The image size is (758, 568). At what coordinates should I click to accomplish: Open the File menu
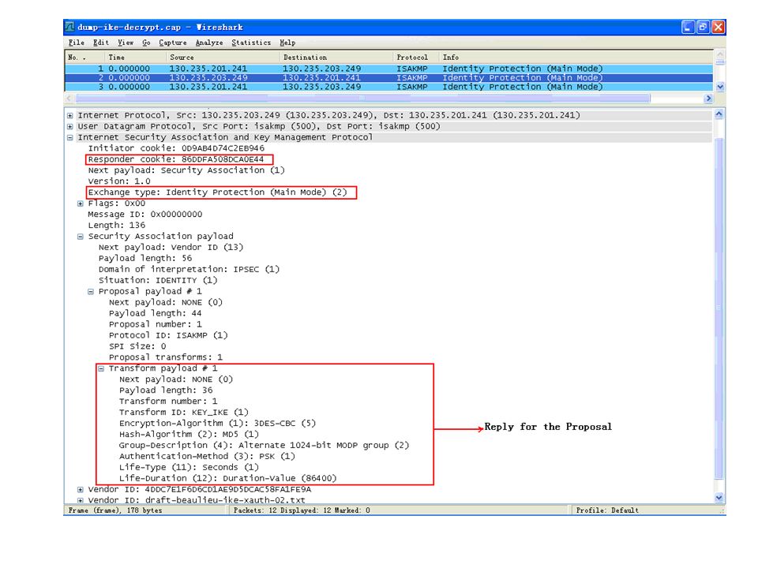(77, 43)
